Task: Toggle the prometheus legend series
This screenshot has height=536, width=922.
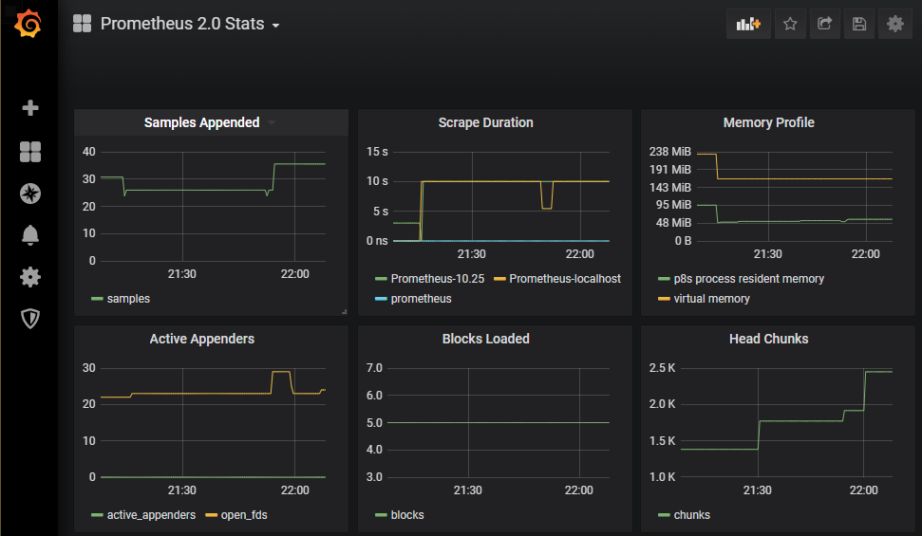Action: (421, 299)
